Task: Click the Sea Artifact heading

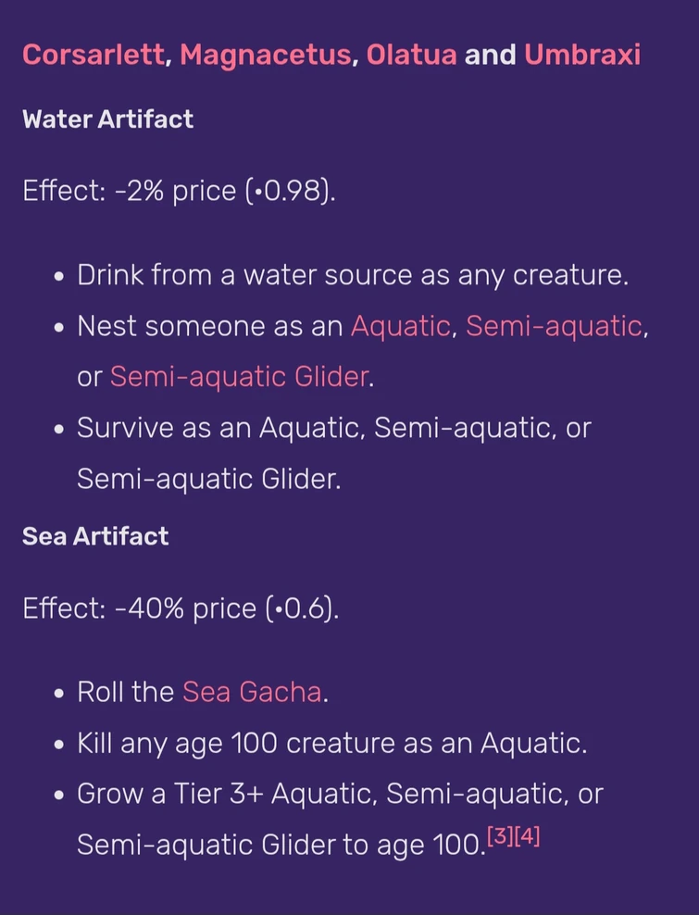Action: coord(95,536)
